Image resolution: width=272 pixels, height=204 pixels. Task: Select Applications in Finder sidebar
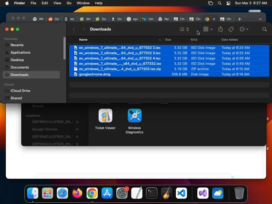pos(31,52)
